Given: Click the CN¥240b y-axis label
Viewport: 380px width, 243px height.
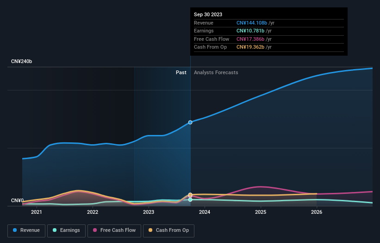Looking at the screenshot, I should tap(22, 61).
